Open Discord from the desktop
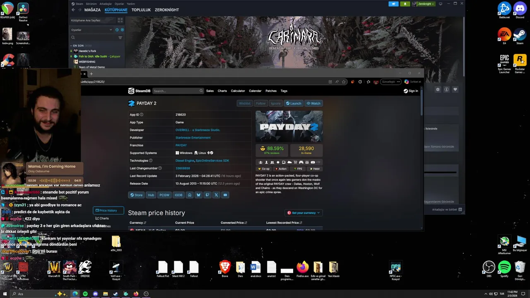The height and width of the screenshot is (298, 530). point(520,10)
